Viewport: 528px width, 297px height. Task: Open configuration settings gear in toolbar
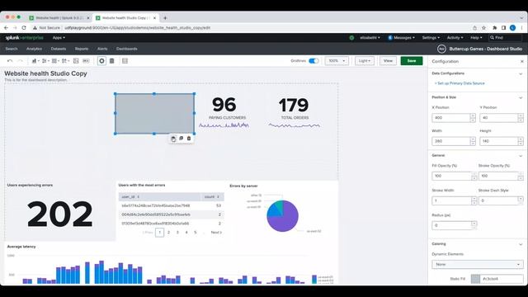(x=101, y=61)
